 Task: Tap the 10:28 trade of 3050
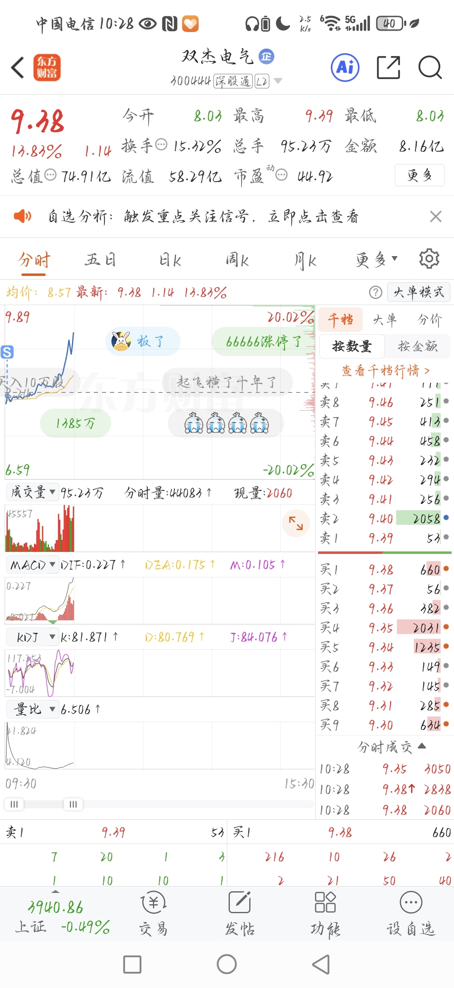click(x=385, y=768)
